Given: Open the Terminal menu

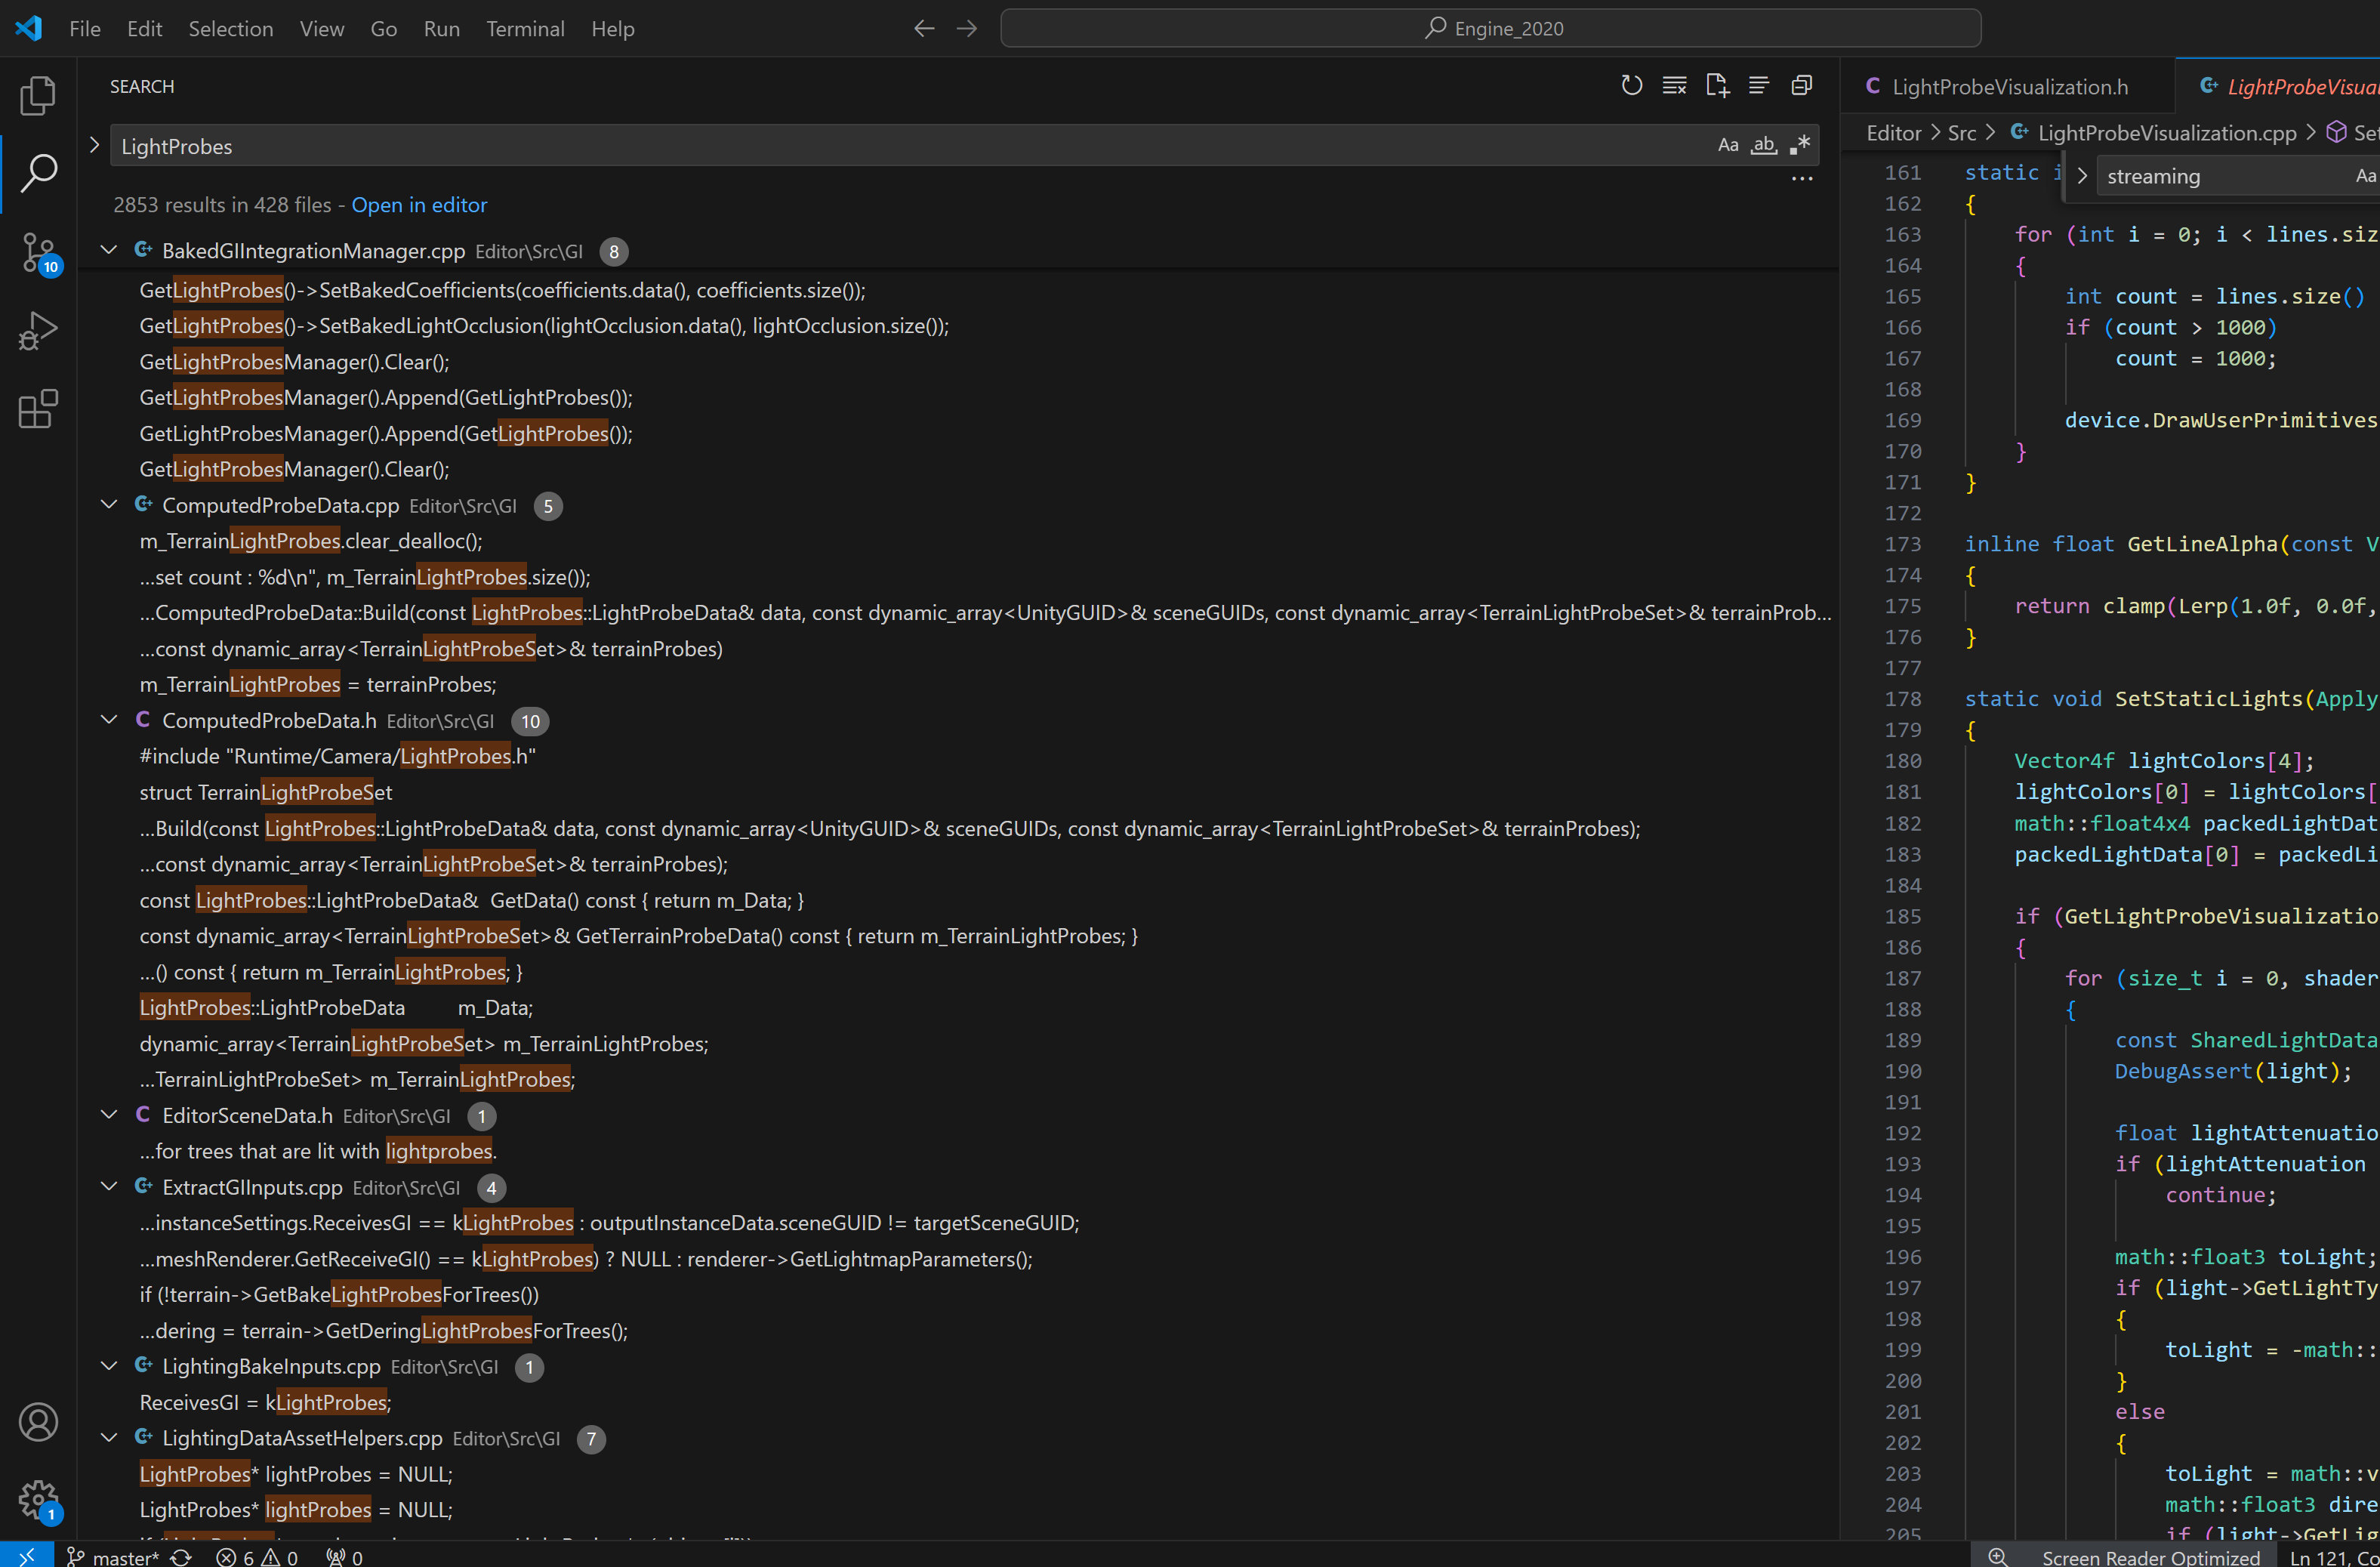Looking at the screenshot, I should pos(525,28).
